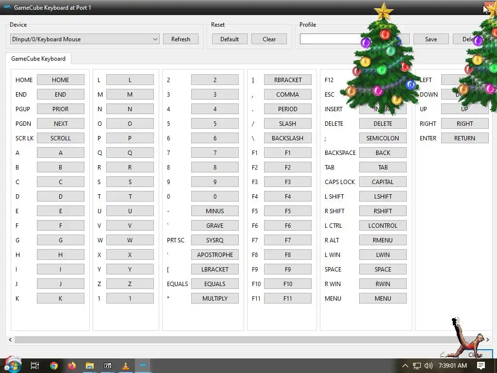Viewport: 497px width, 373px height.
Task: Click the LSHIFT mapping button
Action: click(383, 197)
